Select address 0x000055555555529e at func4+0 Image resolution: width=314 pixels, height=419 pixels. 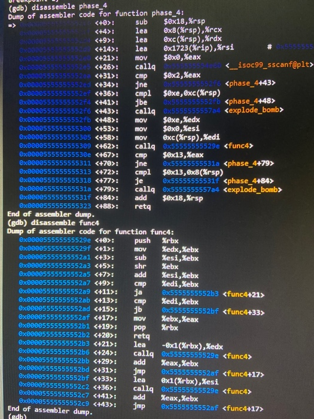(55, 240)
